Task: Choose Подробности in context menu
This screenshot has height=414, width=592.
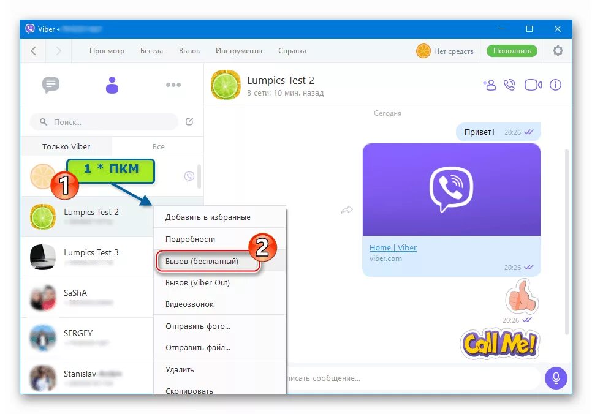Action: (220, 239)
